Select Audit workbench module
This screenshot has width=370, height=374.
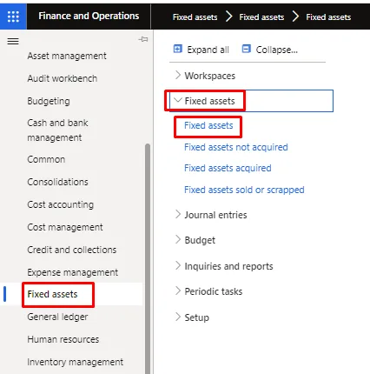62,78
